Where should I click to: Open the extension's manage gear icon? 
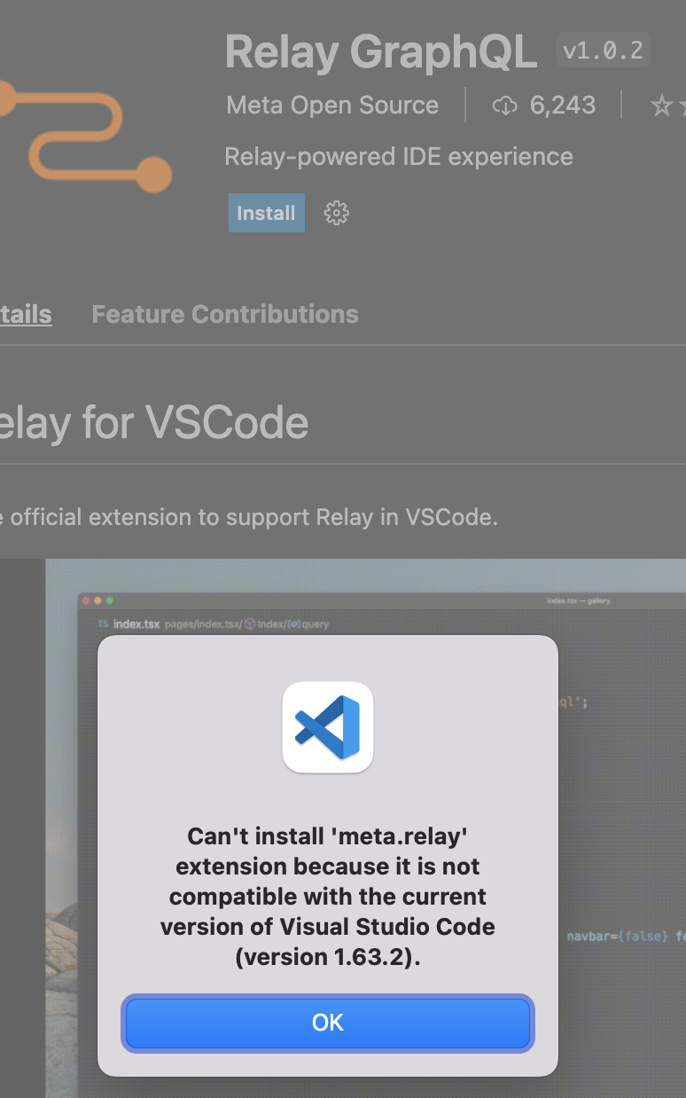pyautogui.click(x=336, y=213)
